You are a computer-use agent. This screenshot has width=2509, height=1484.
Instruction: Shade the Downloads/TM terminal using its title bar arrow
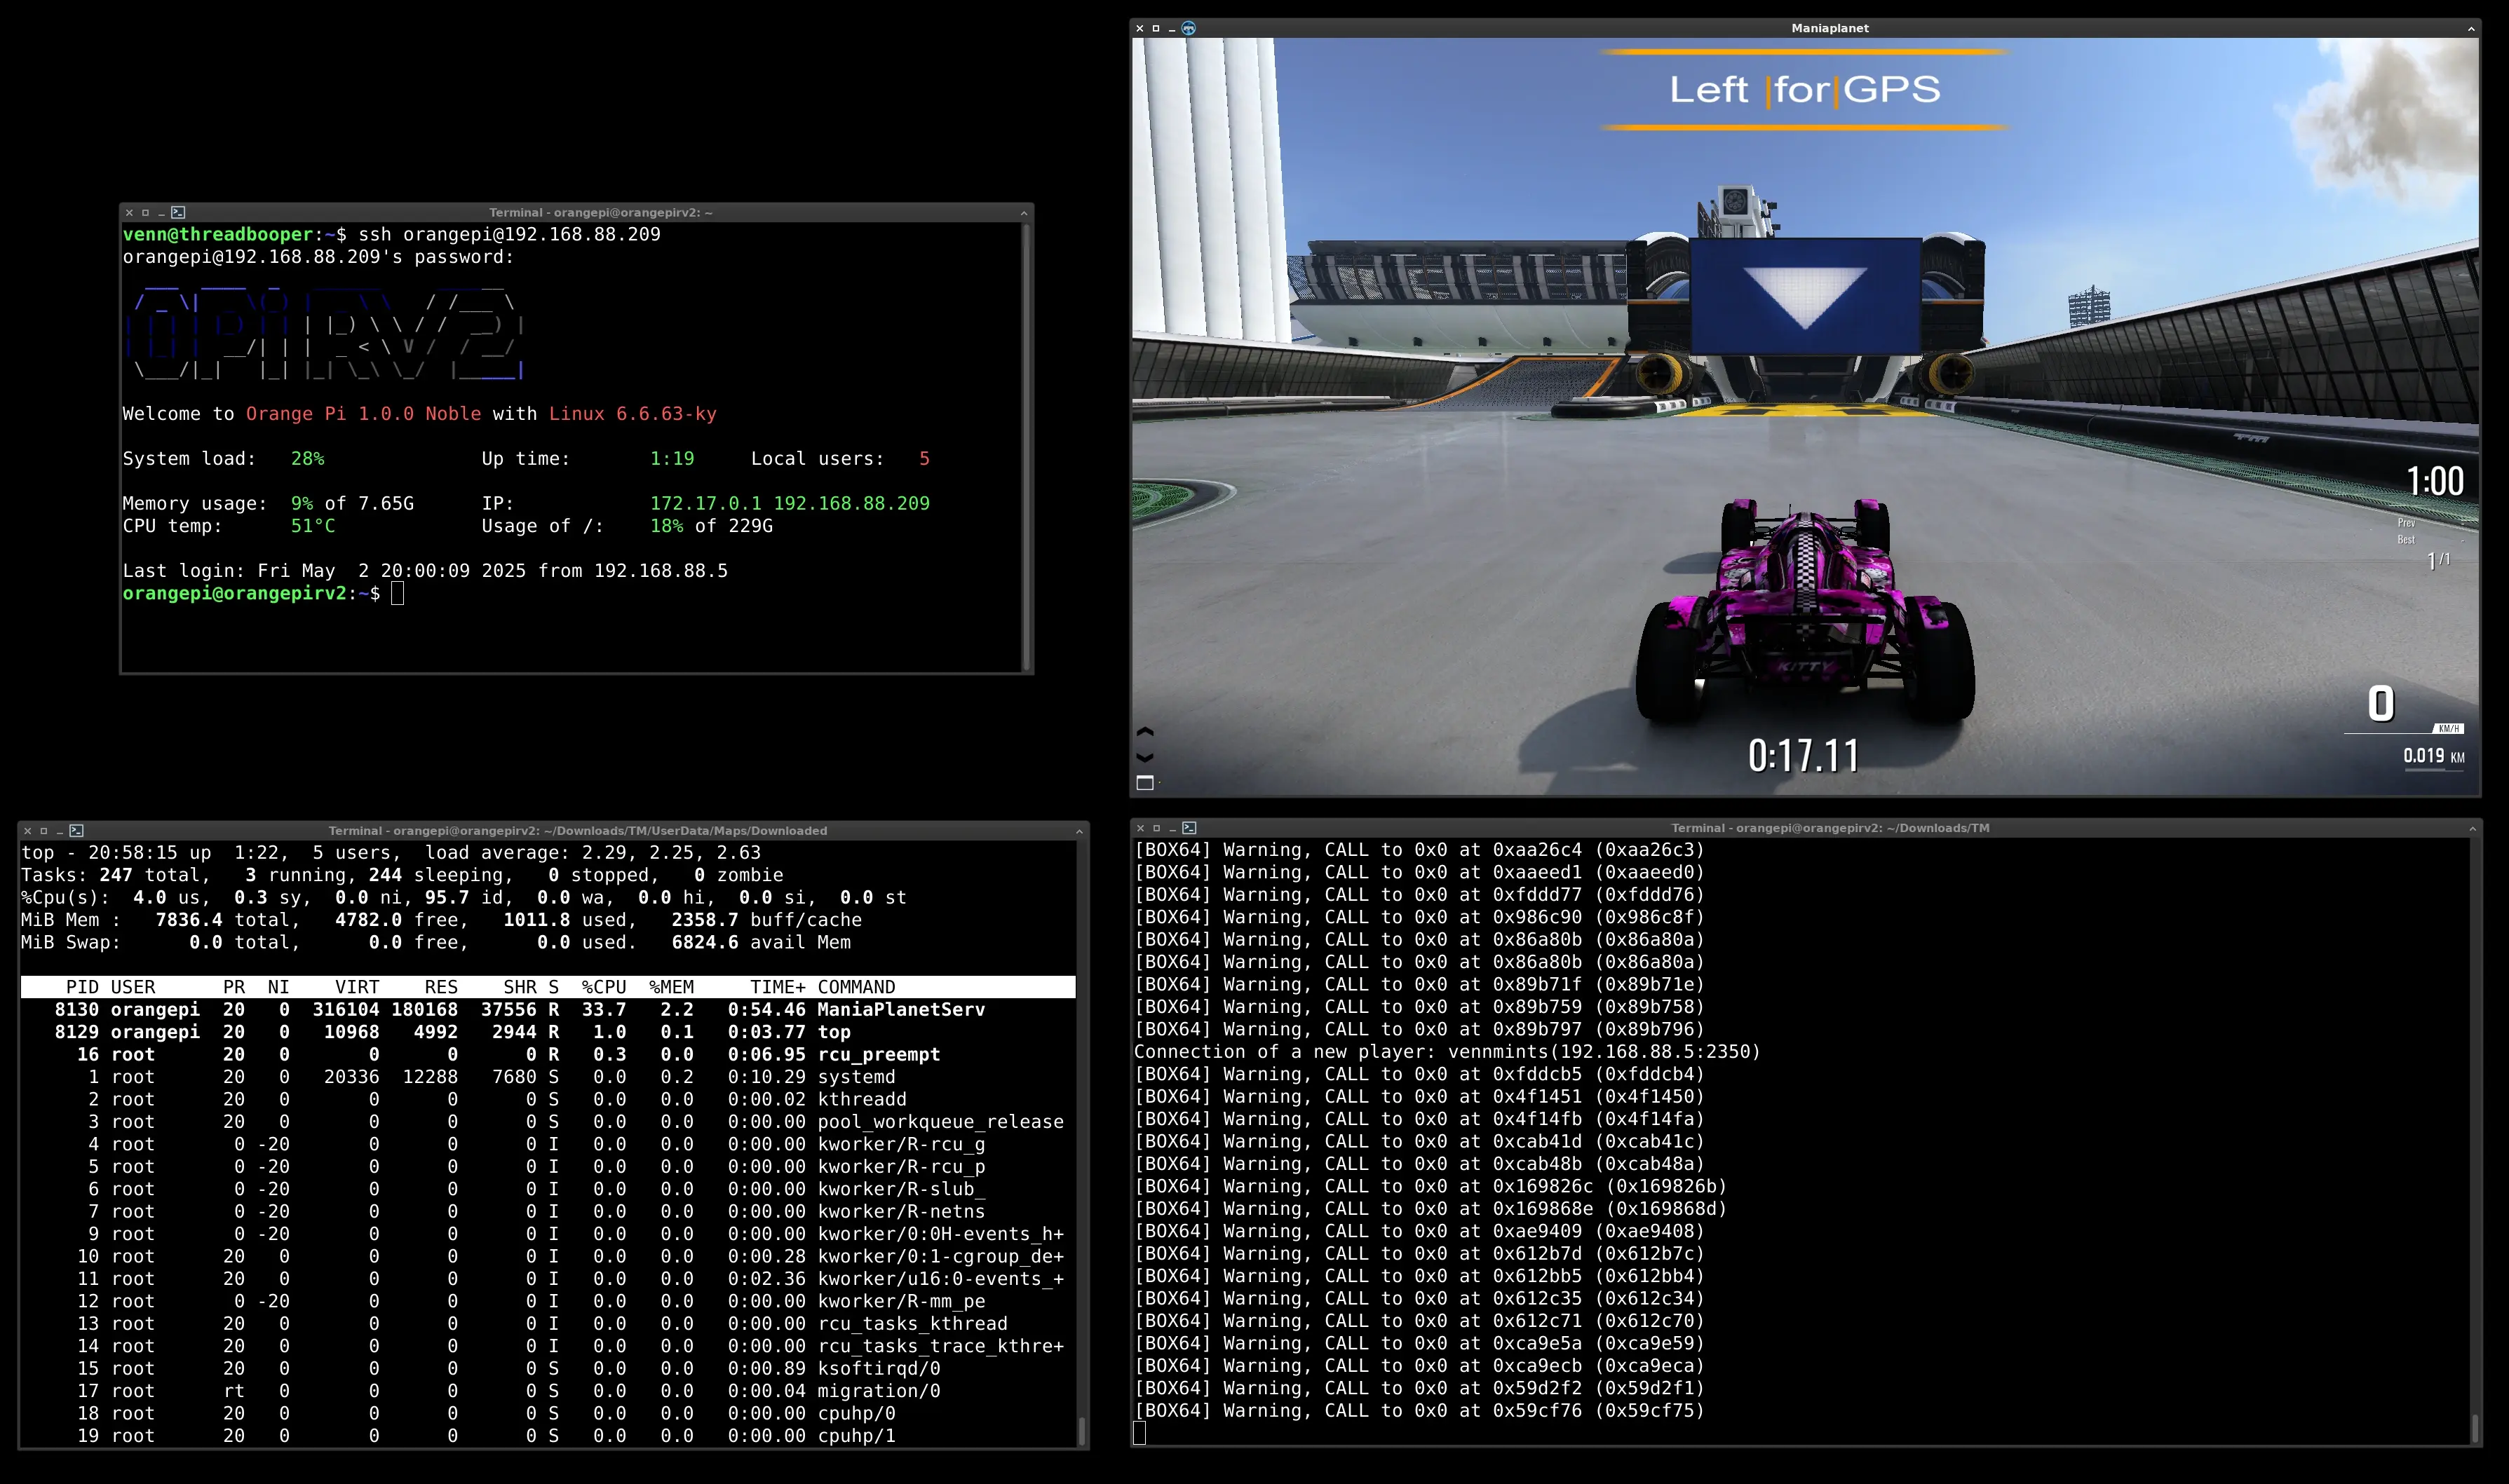pyautogui.click(x=2472, y=828)
